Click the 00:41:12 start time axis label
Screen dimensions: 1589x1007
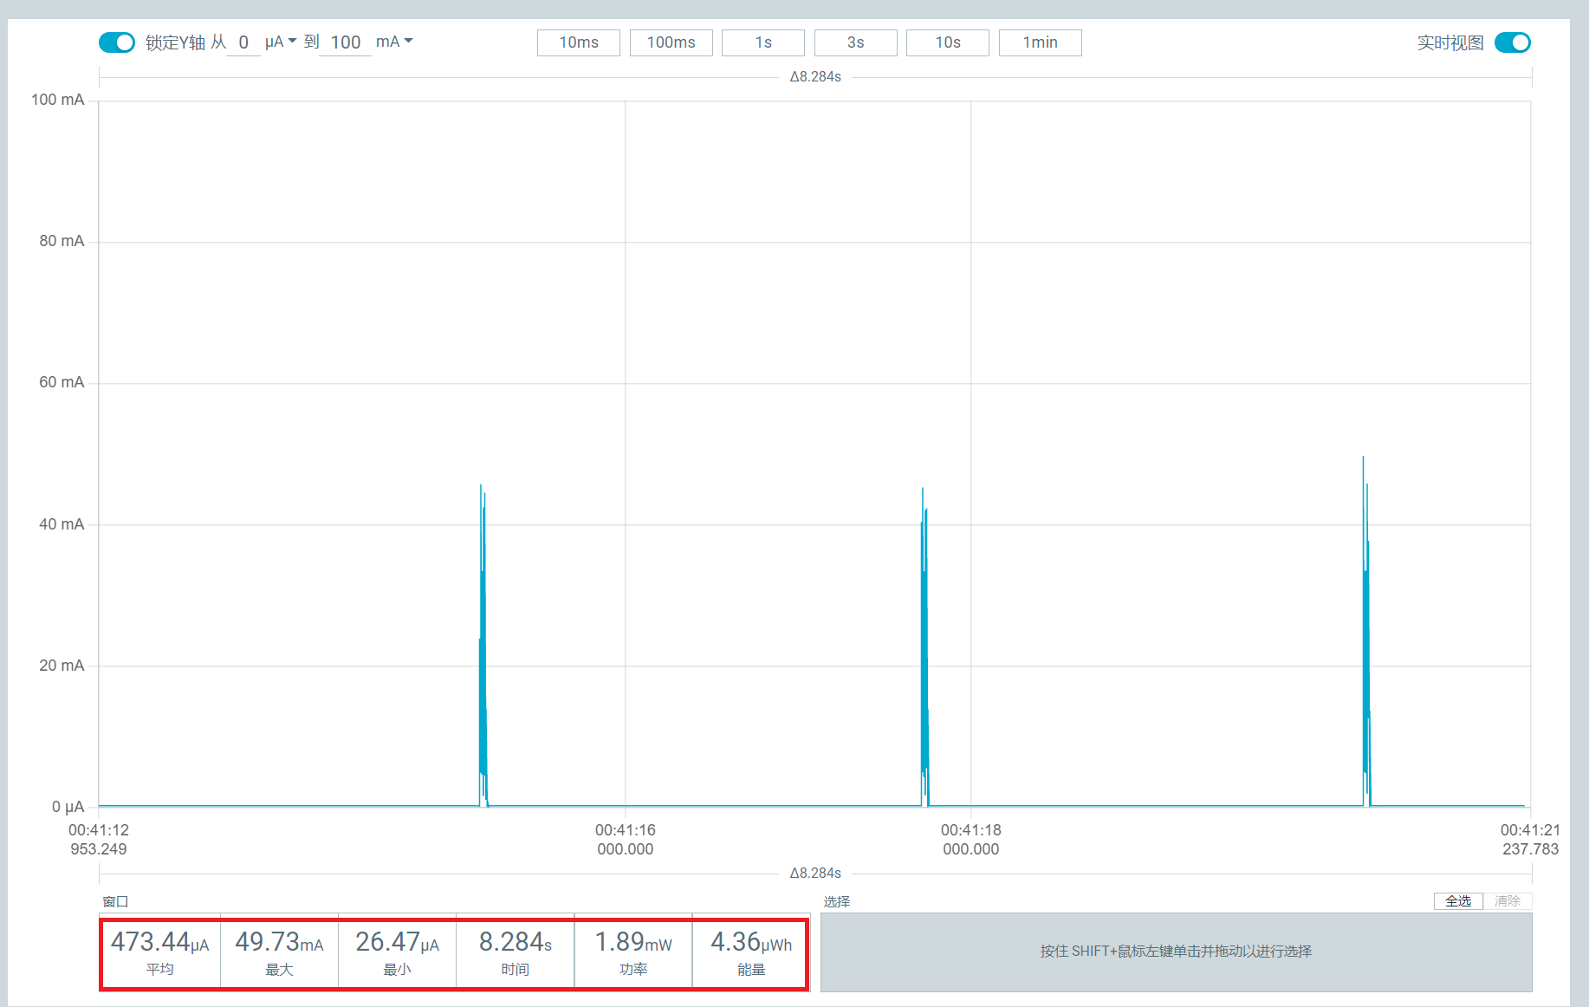(x=99, y=840)
